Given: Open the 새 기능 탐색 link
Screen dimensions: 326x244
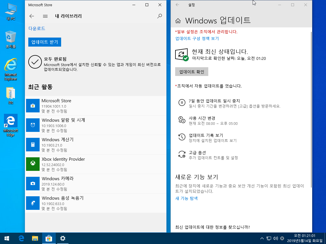Looking at the screenshot, I should coord(186,198).
